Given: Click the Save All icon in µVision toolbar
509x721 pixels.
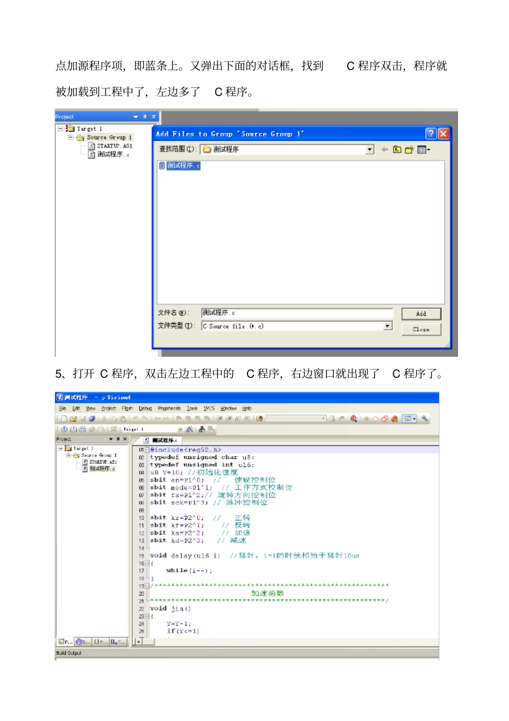Looking at the screenshot, I should coord(92,419).
